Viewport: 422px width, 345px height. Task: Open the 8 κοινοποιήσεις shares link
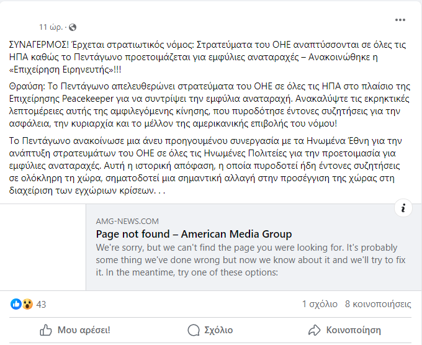click(x=378, y=304)
